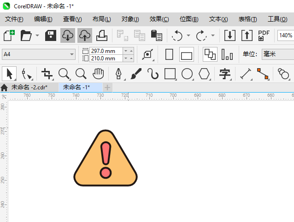The height and width of the screenshot is (222, 294).
Task: Click the Save floppy disk icon
Action: click(x=51, y=35)
